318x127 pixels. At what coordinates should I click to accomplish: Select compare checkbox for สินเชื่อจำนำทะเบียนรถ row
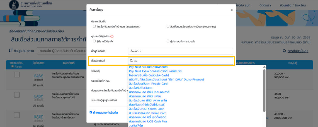pos(17,115)
